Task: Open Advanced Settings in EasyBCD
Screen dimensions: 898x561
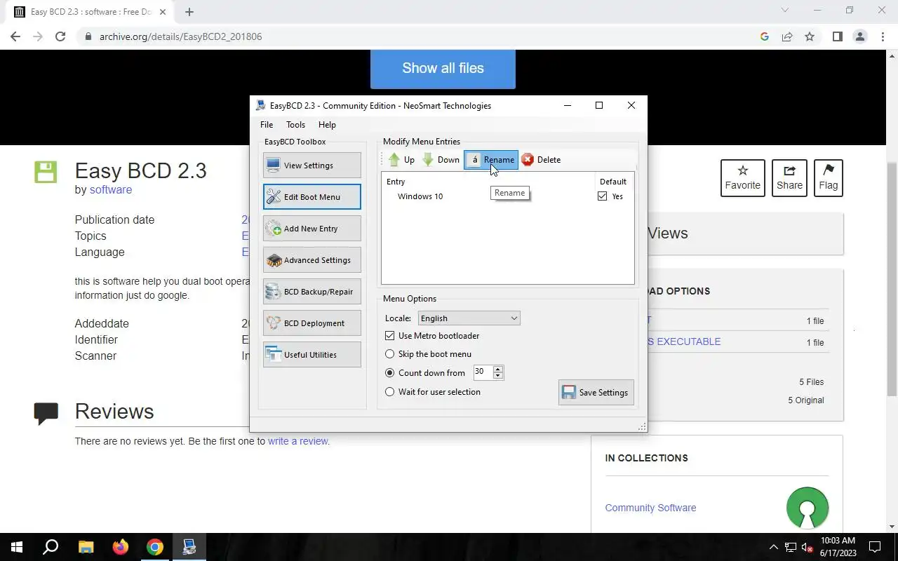Action: [x=312, y=260]
